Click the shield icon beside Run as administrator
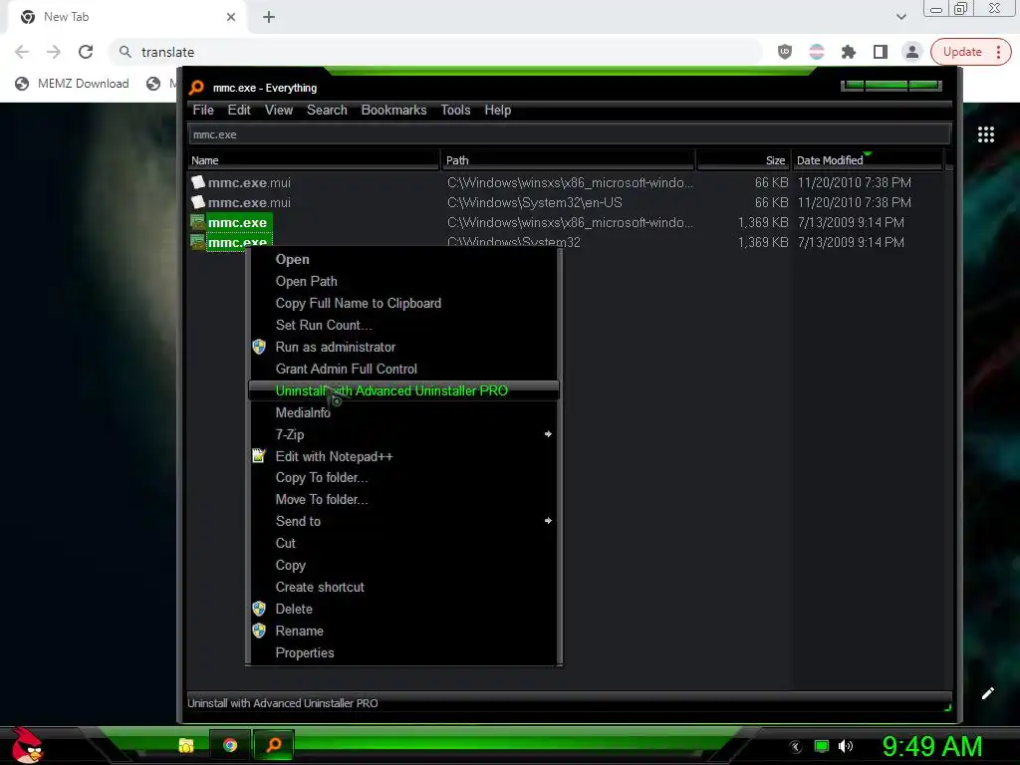The height and width of the screenshot is (765, 1020). tap(259, 347)
